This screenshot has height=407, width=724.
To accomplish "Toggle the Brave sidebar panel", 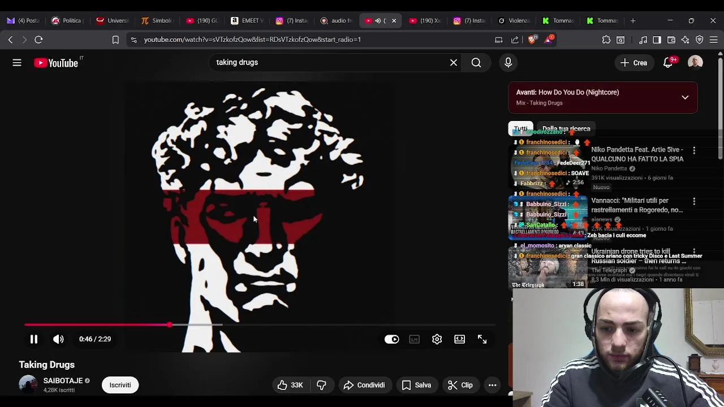I will coord(657,40).
